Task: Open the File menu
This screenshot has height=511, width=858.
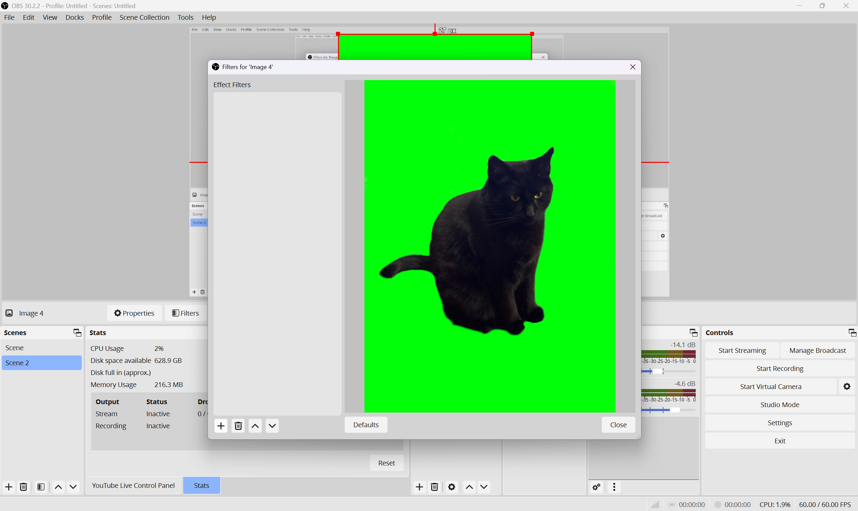Action: 9,17
